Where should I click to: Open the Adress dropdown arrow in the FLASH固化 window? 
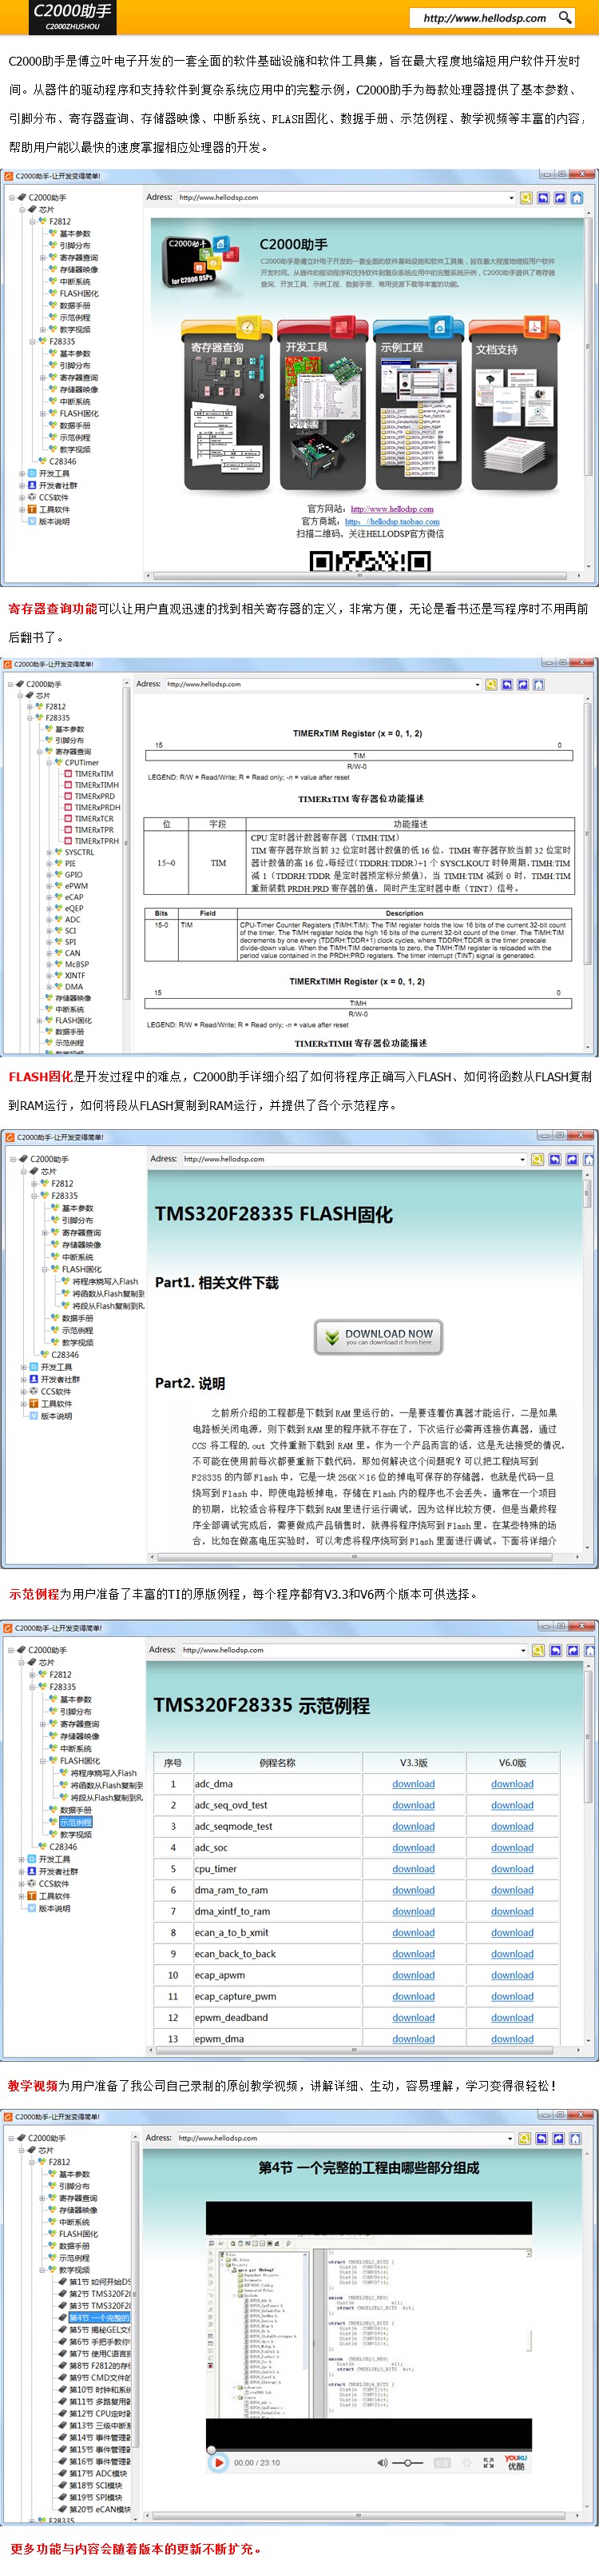(523, 1160)
